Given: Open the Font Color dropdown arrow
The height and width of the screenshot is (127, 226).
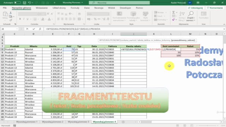Looking at the screenshot, I should (x=52, y=19).
